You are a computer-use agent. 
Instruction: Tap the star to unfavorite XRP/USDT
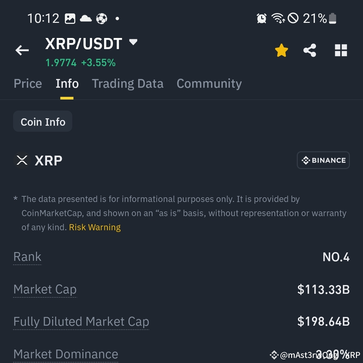(282, 50)
